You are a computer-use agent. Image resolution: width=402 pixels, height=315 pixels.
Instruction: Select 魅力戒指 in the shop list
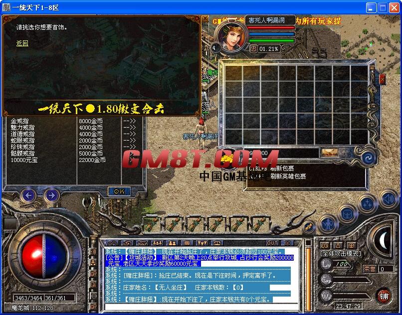coord(22,128)
